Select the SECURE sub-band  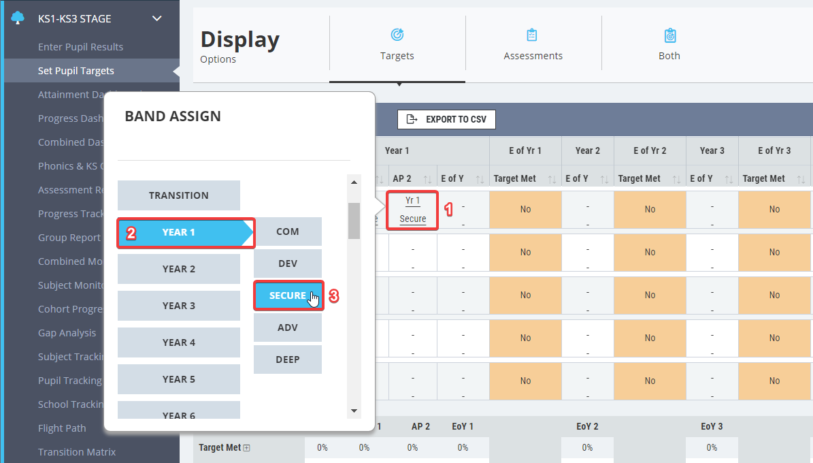tap(288, 296)
